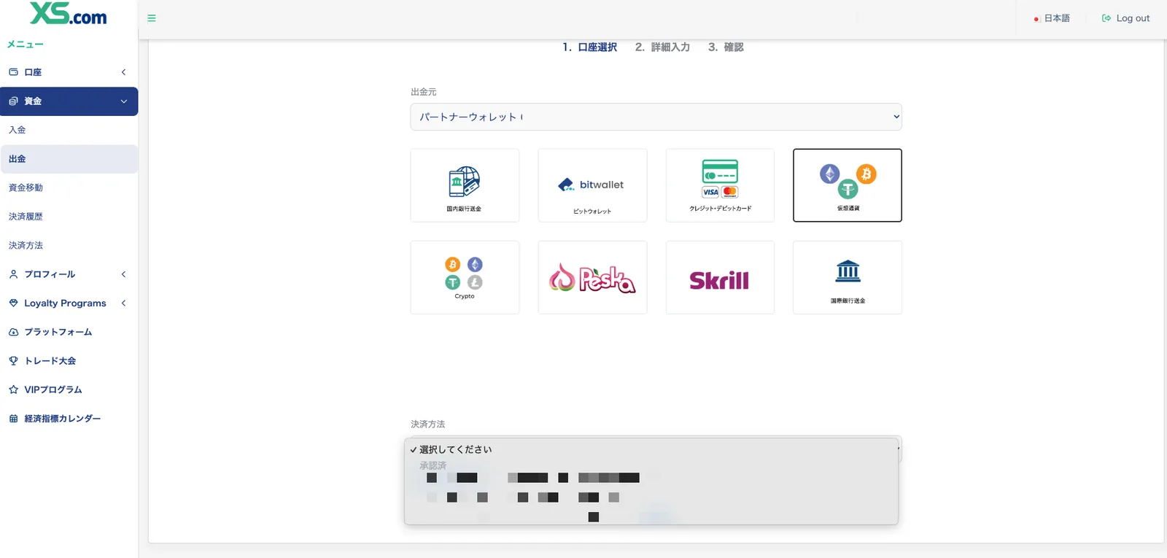This screenshot has height=558, width=1167.
Task: Select the 出金 withdrawal menu item
Action: pos(69,159)
